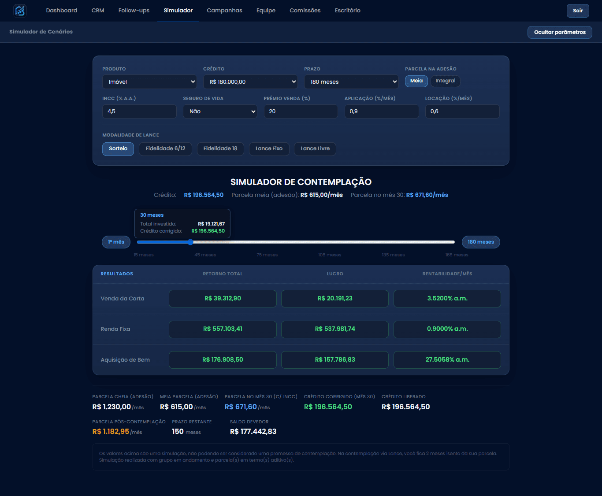Pick the Lance Livre option
Viewport: 602px width, 496px height.
pos(315,149)
